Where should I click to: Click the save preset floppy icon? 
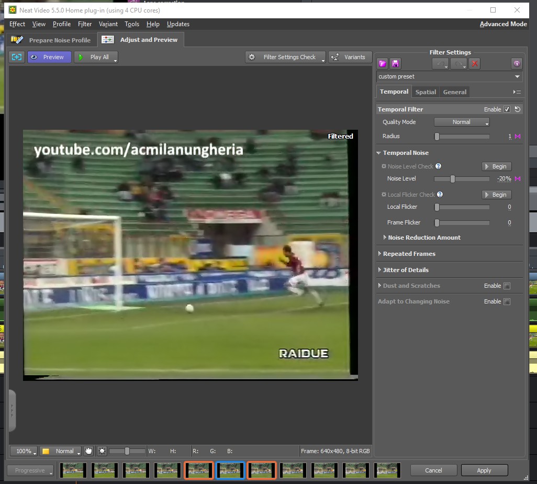click(x=396, y=63)
